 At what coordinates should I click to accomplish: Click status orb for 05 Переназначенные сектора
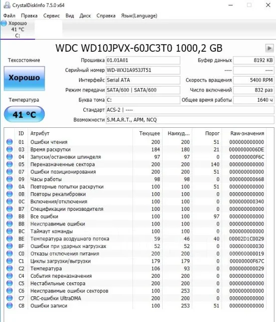click(x=10, y=165)
